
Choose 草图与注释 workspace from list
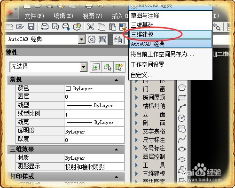coord(171,16)
